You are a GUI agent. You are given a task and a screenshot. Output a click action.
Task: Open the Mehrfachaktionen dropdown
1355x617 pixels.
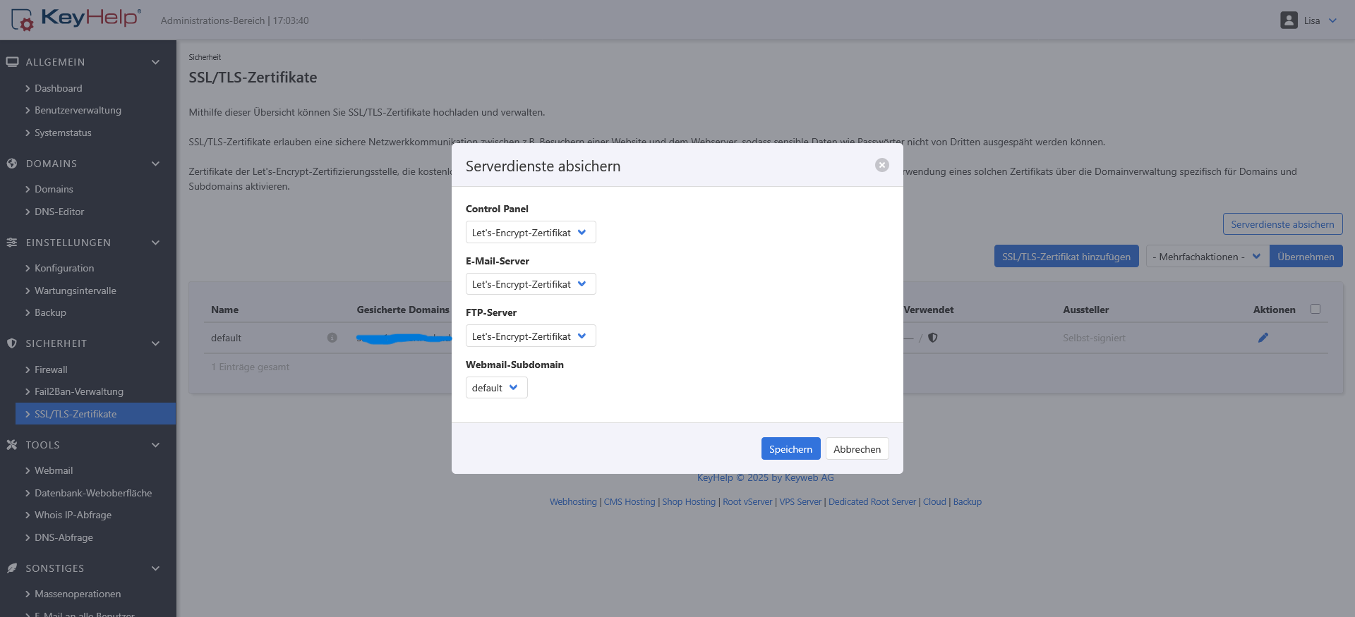(x=1207, y=257)
